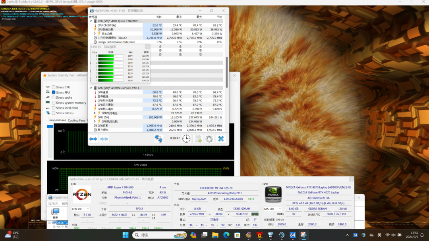The height and width of the screenshot is (241, 429).
Task: Expand the 核心功耗 sensor row
Action: 95,34
